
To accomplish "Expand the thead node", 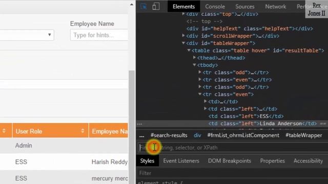I will 195,57.
